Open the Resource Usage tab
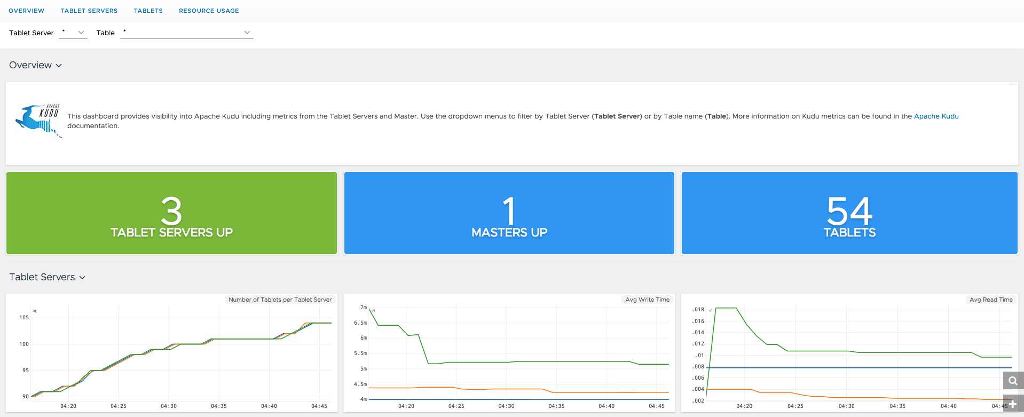The image size is (1024, 417). (209, 11)
